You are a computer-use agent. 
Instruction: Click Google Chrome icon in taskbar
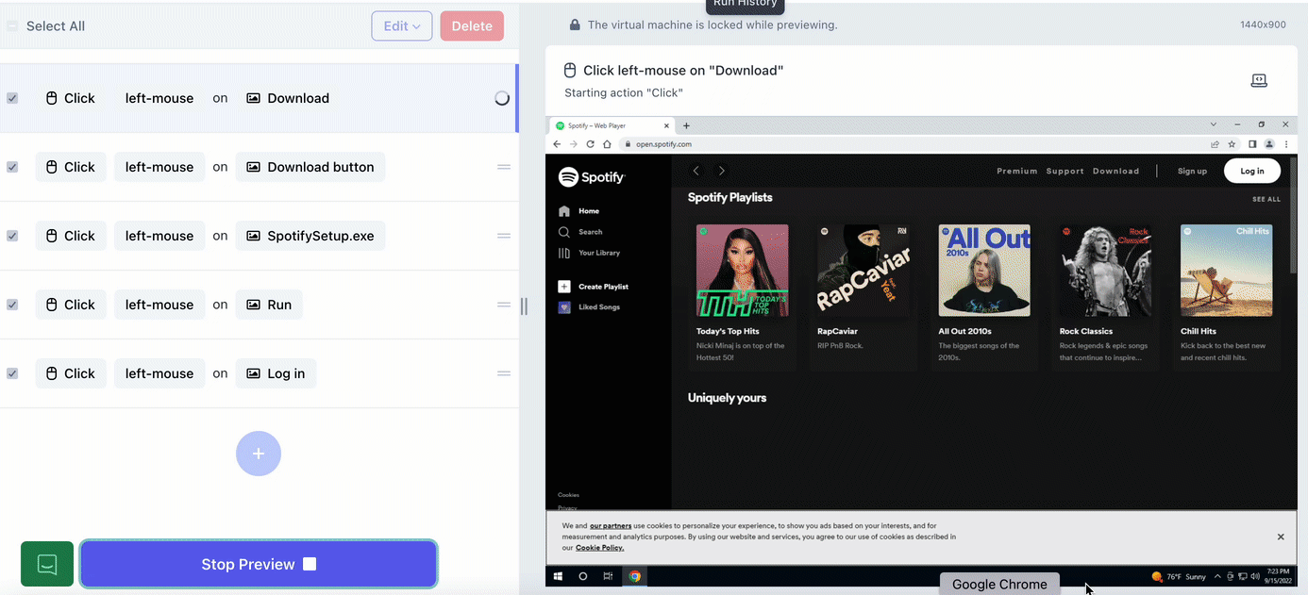click(x=635, y=576)
